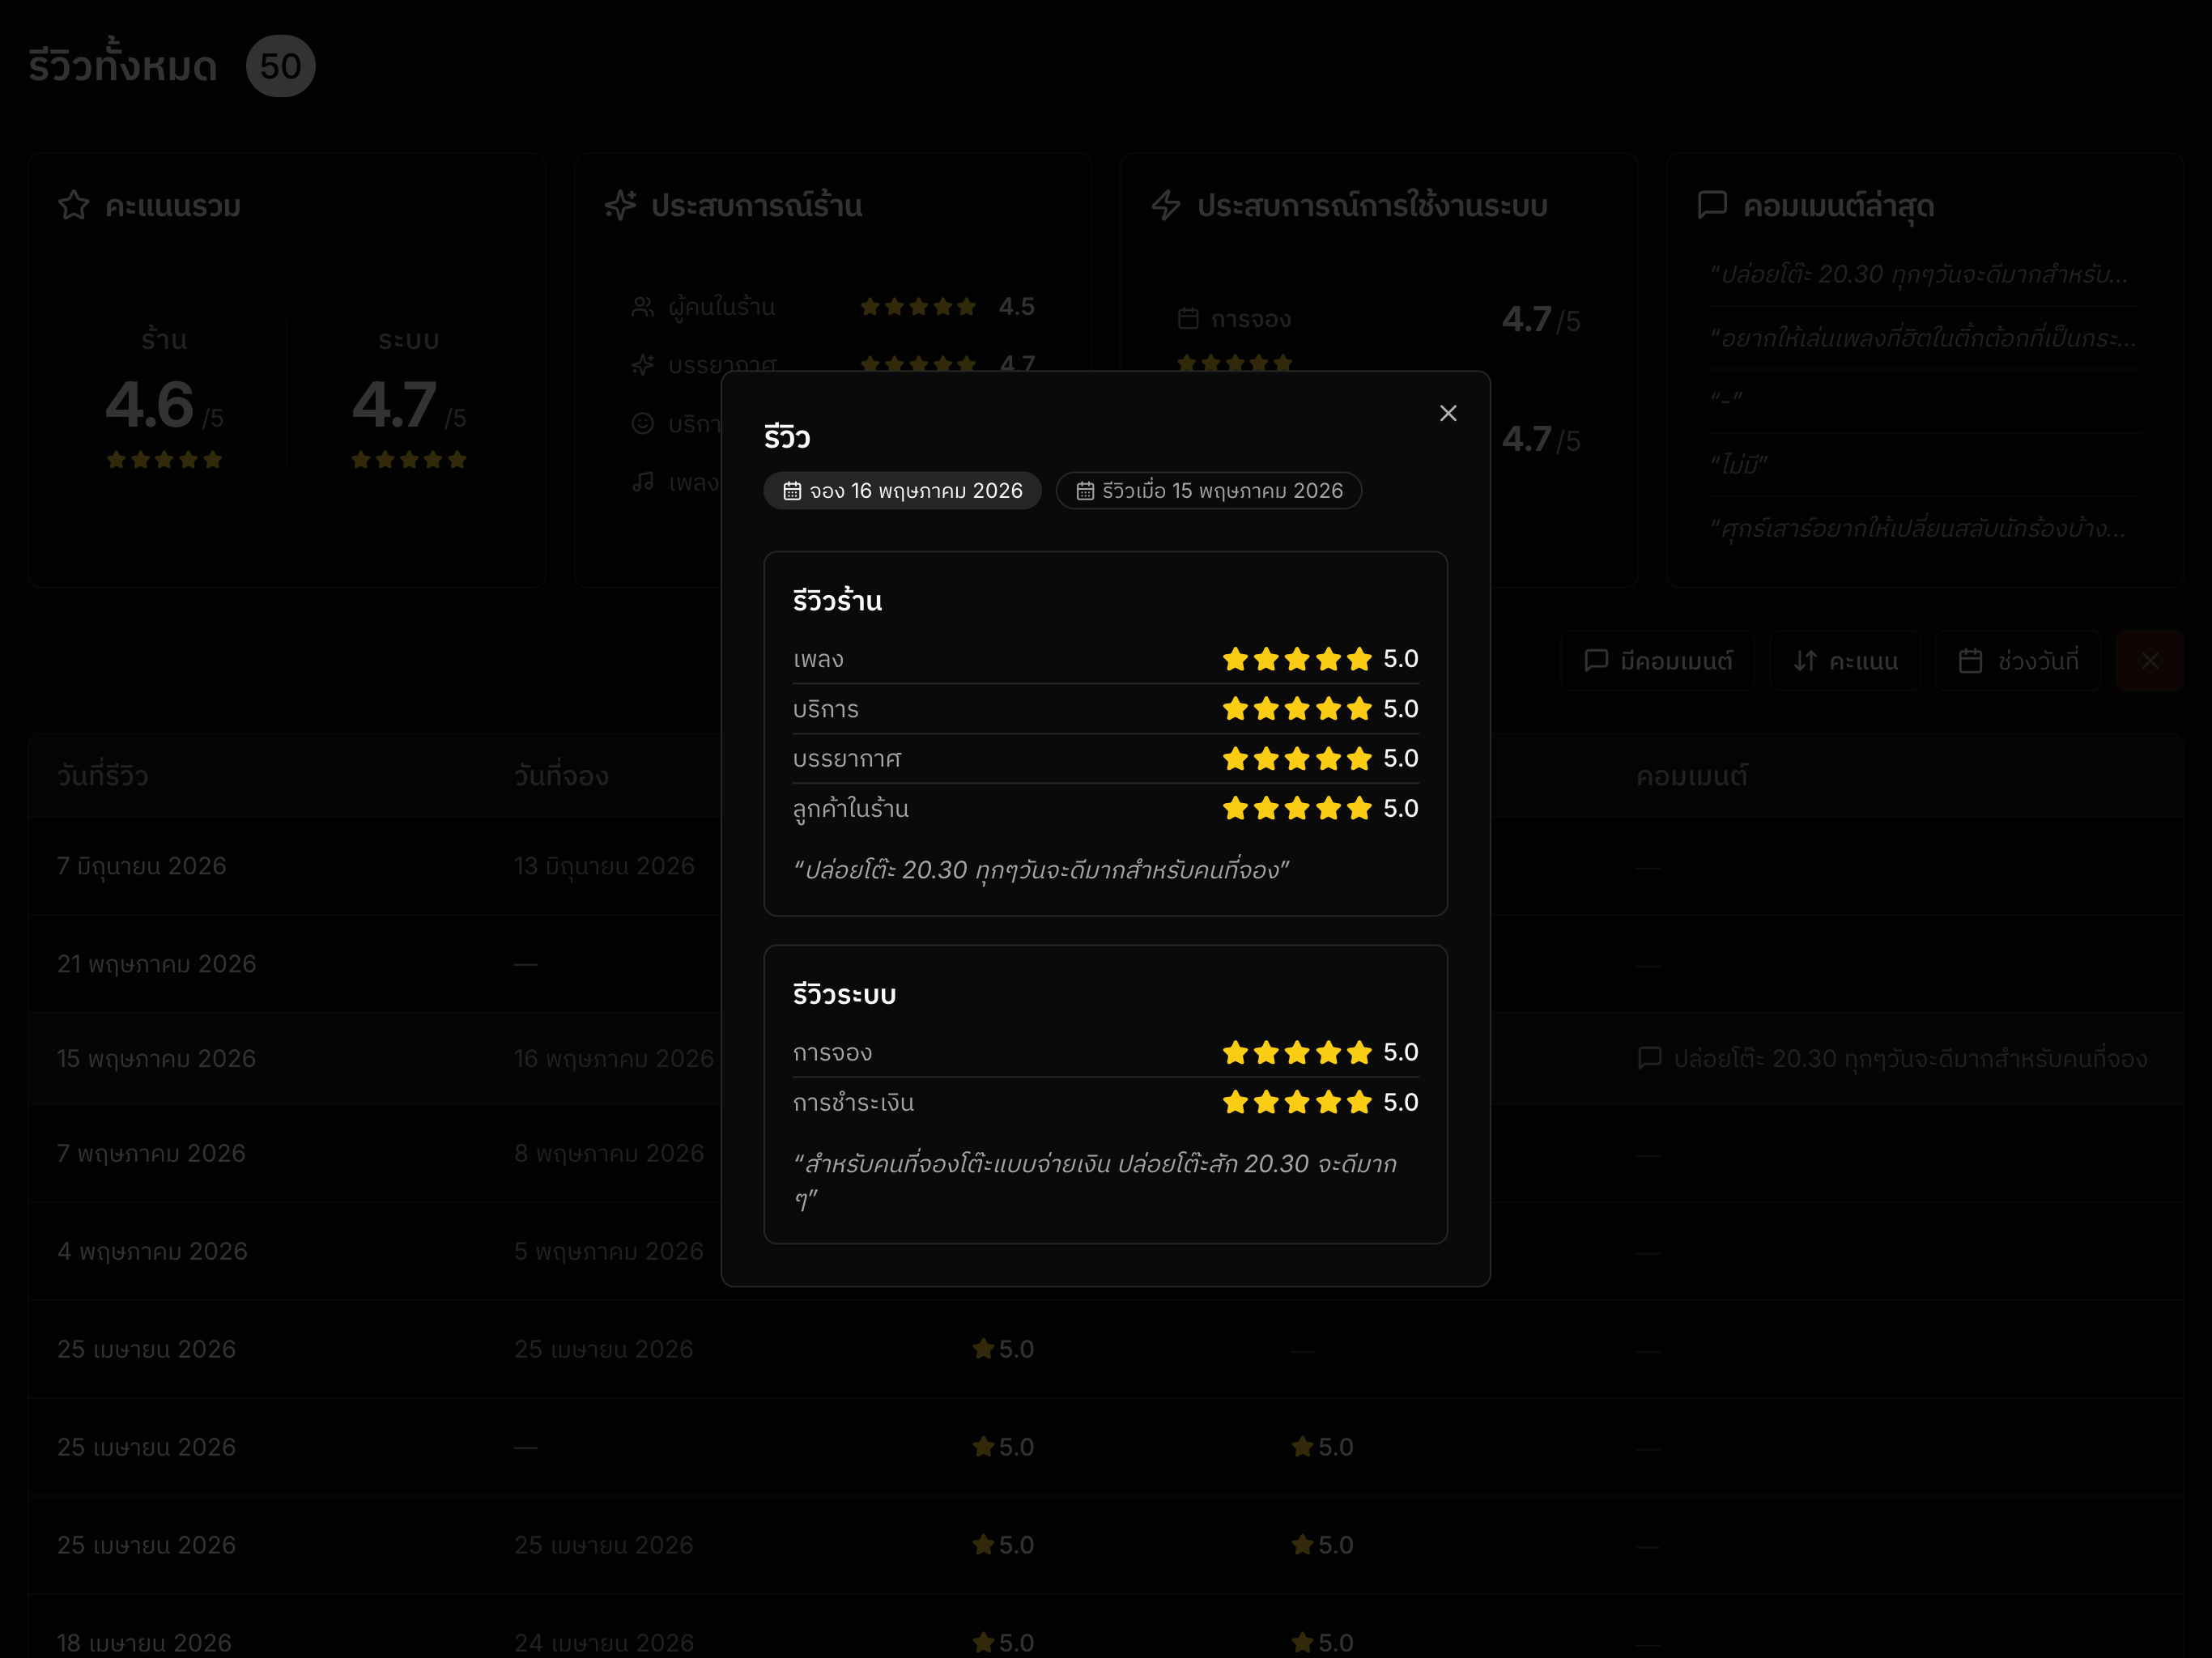Open the latest comment about ศุกร์เสาร์ singers

point(1918,528)
